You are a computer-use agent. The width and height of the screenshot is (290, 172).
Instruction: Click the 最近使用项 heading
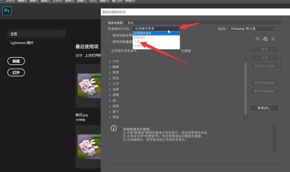pyautogui.click(x=87, y=46)
